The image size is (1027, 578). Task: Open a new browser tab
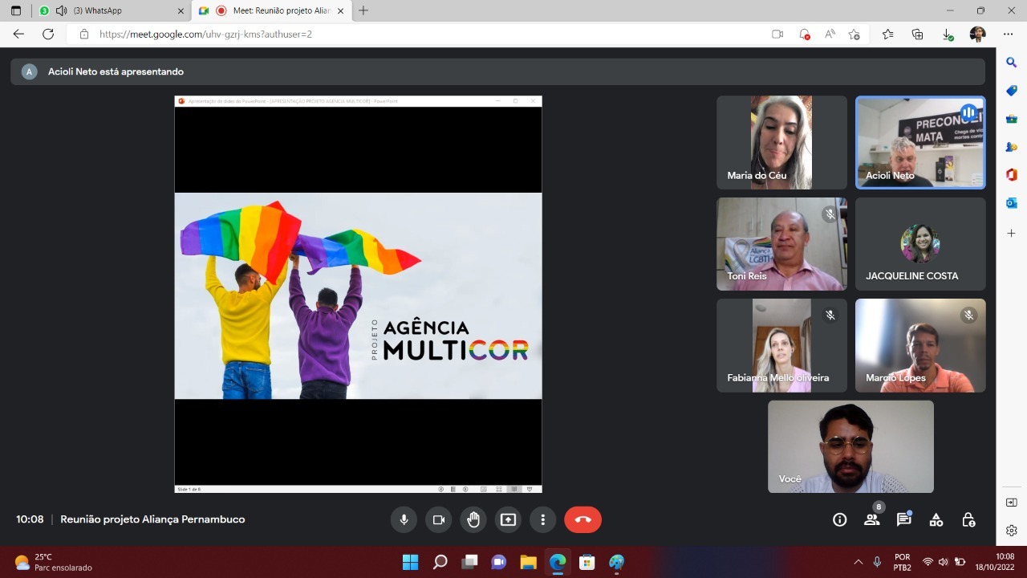[363, 10]
